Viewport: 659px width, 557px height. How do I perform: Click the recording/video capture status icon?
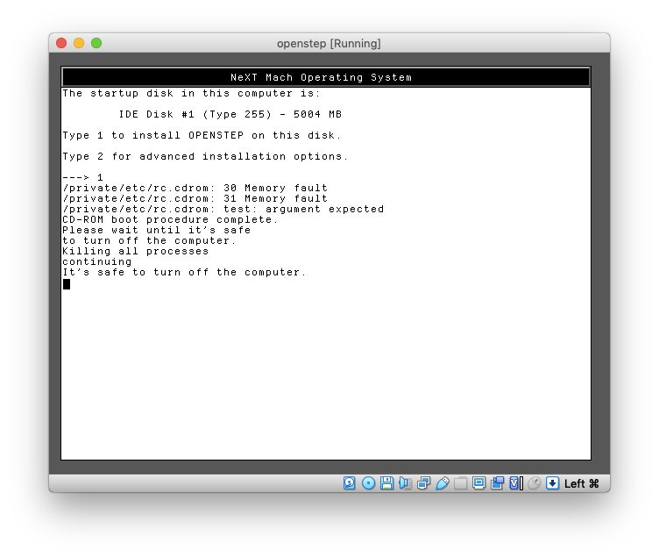coord(497,483)
